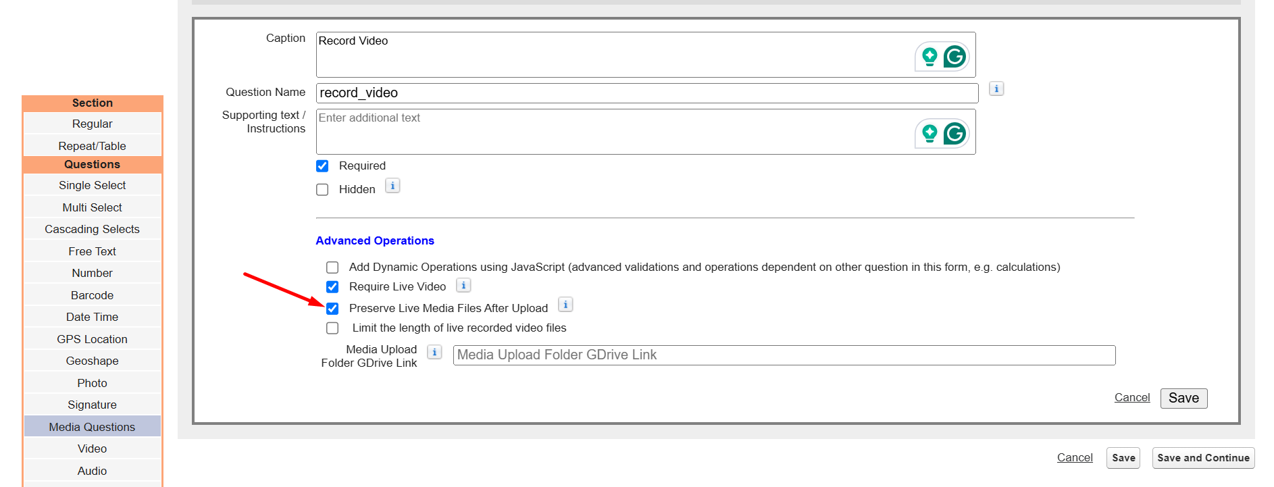
Task: Enable Add Dynamic Operations using JavaScript
Action: (332, 267)
